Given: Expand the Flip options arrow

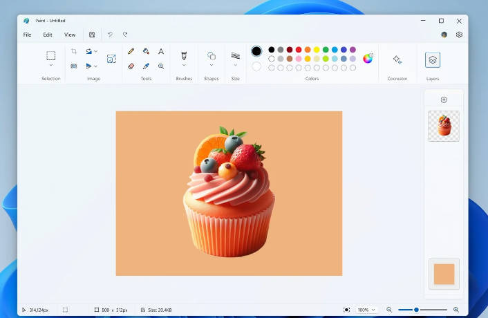Looking at the screenshot, I should 96,66.
